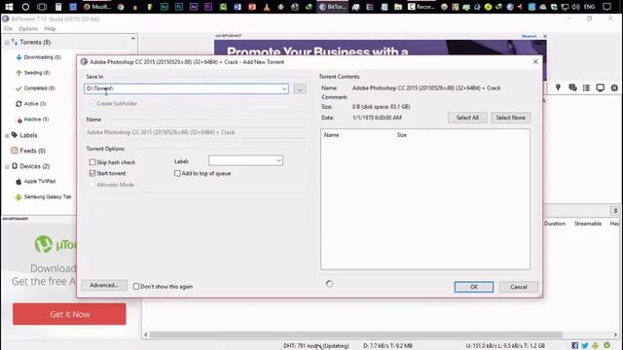
Task: Click the Labels tag icon
Action: click(x=15, y=135)
